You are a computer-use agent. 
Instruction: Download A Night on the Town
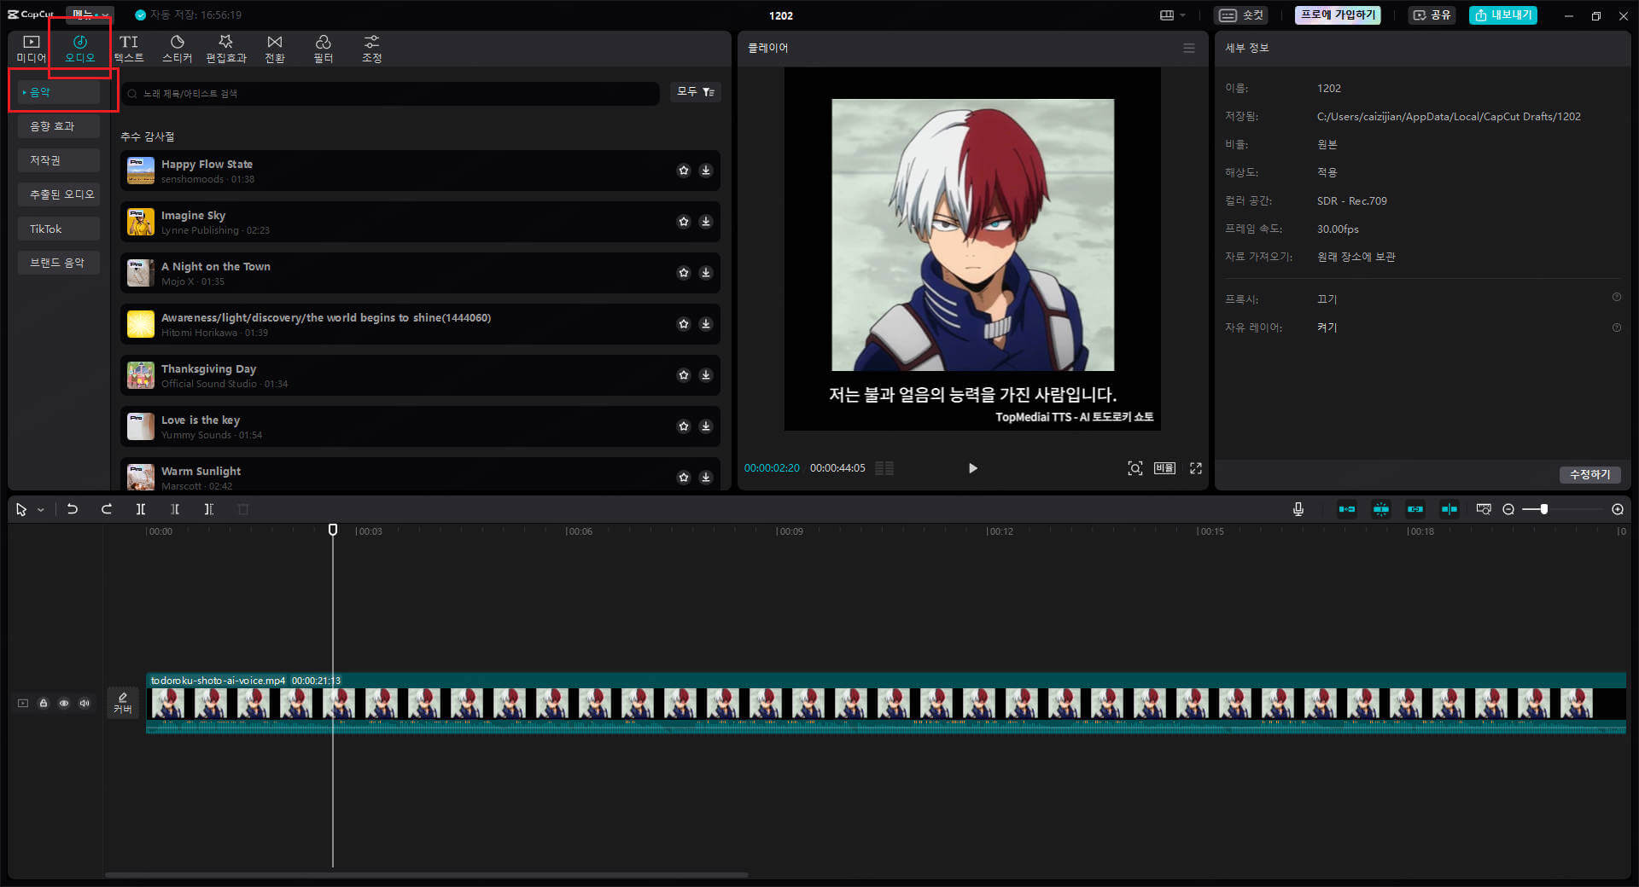point(706,273)
